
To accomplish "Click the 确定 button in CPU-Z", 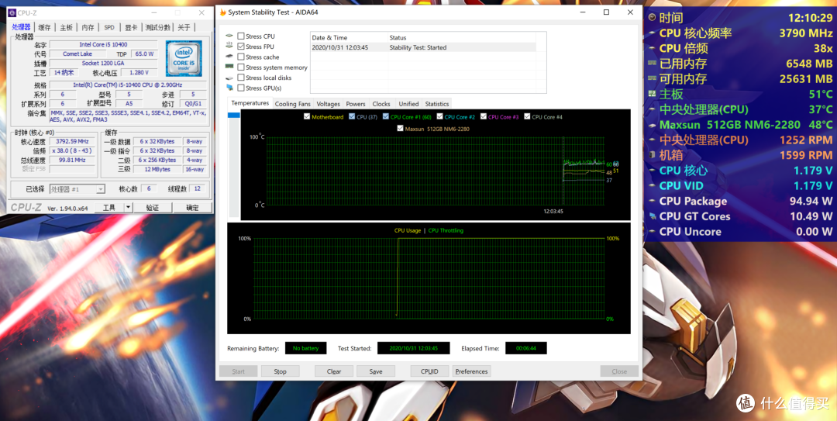I will click(192, 207).
